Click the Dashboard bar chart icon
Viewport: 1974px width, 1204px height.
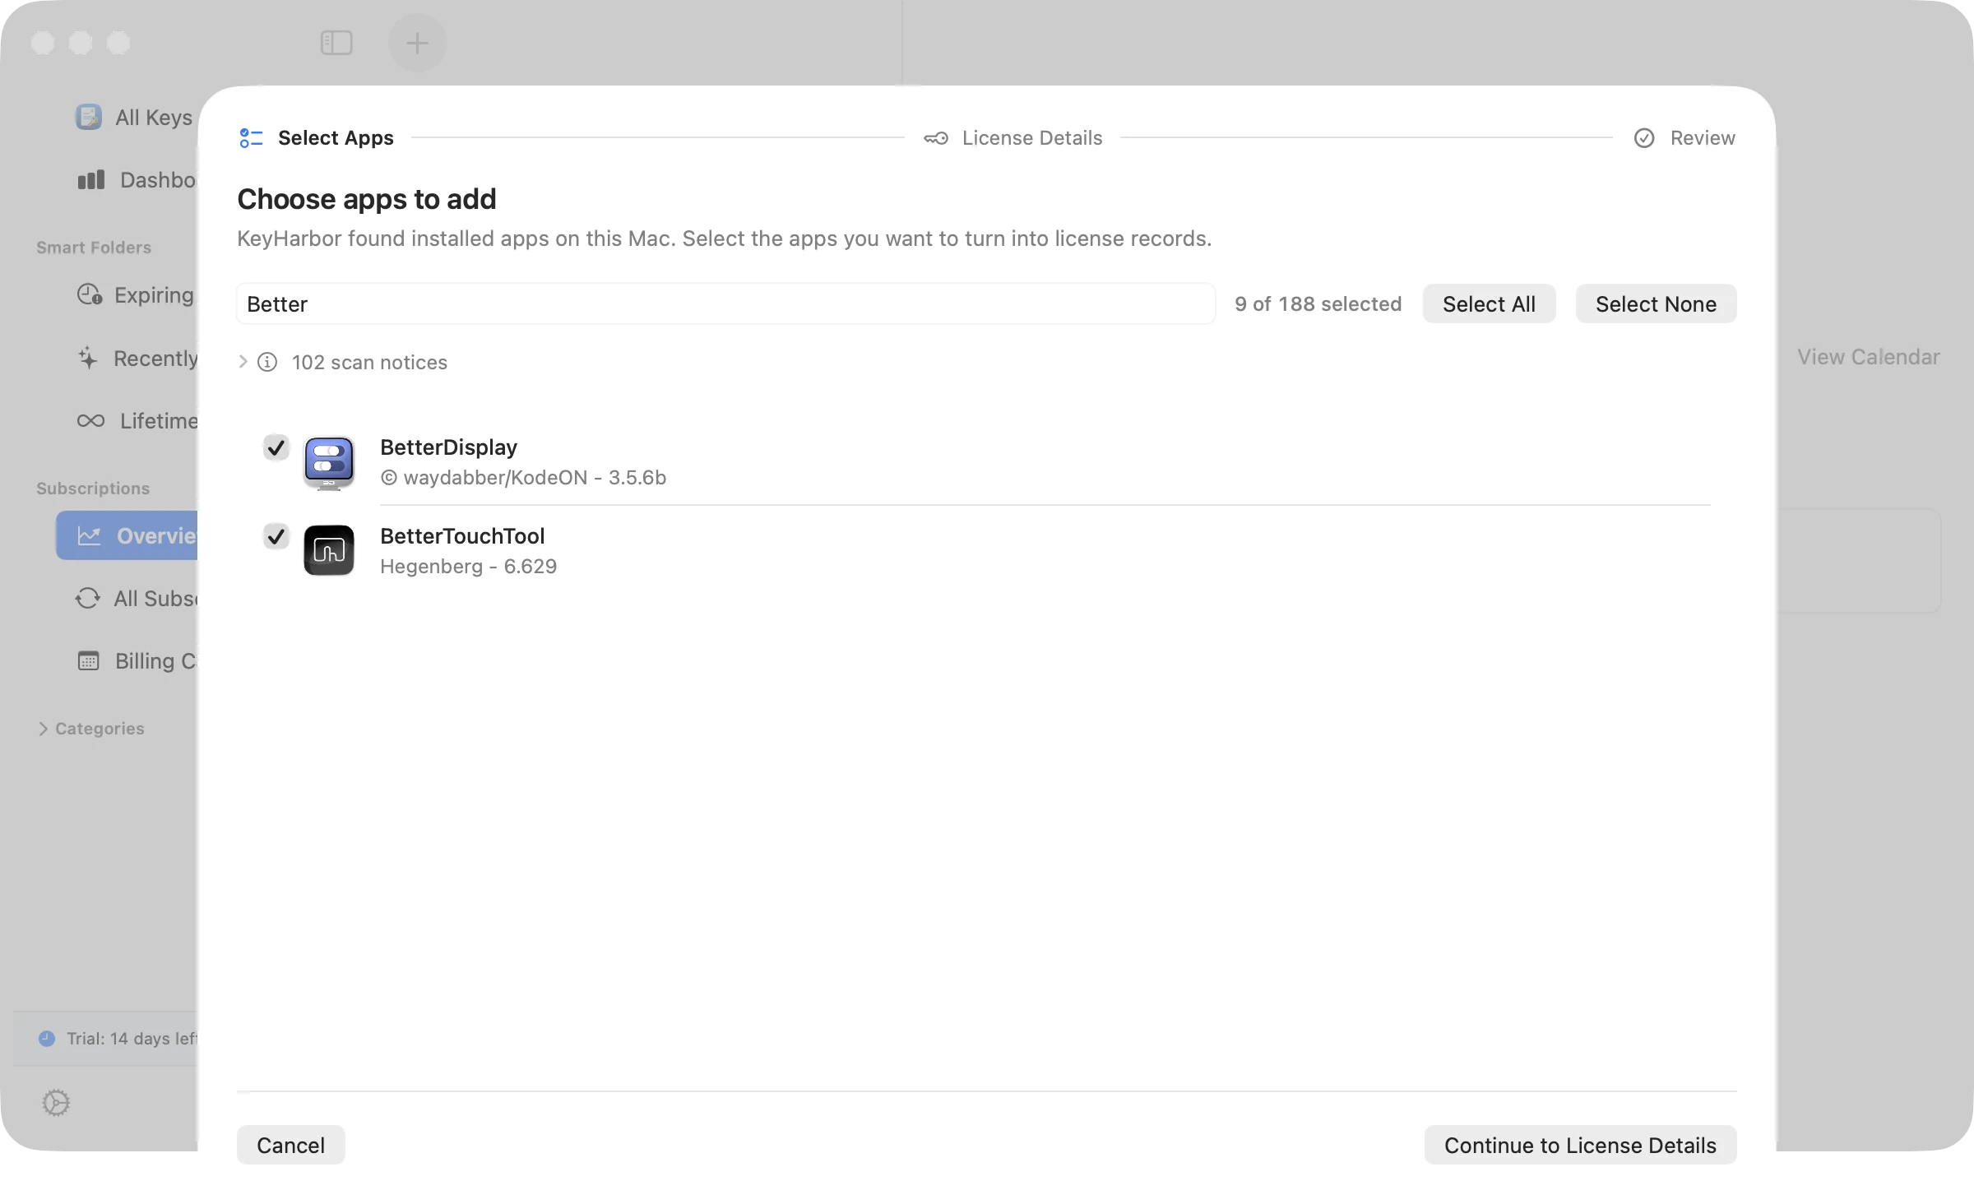pos(91,180)
